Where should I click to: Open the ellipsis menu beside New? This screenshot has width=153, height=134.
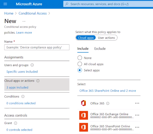[24, 21]
